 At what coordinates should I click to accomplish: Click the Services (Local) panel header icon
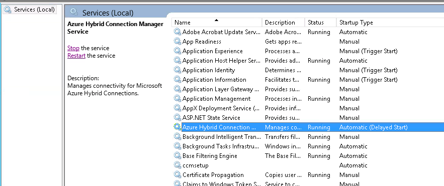tap(74, 12)
